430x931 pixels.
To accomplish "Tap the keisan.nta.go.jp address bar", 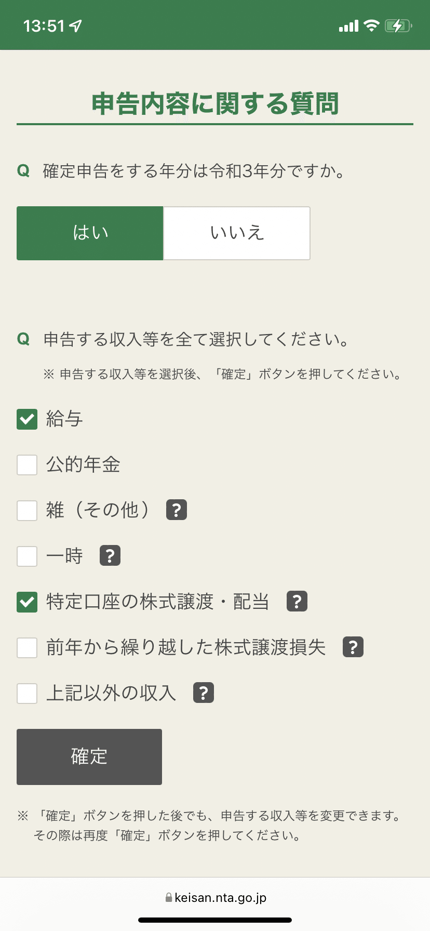I will pyautogui.click(x=216, y=897).
